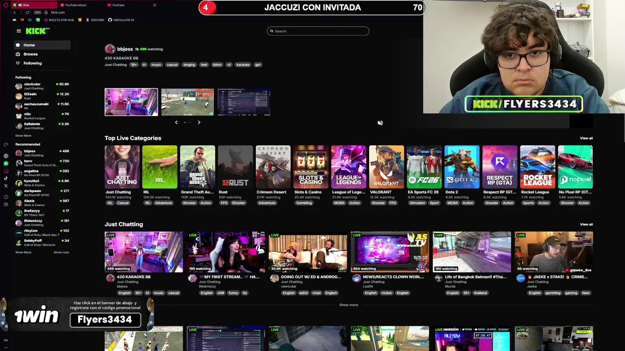Screen dimensions: 625x351
Task: Expand Just Chatting section with Show more
Action: coord(349,305)
